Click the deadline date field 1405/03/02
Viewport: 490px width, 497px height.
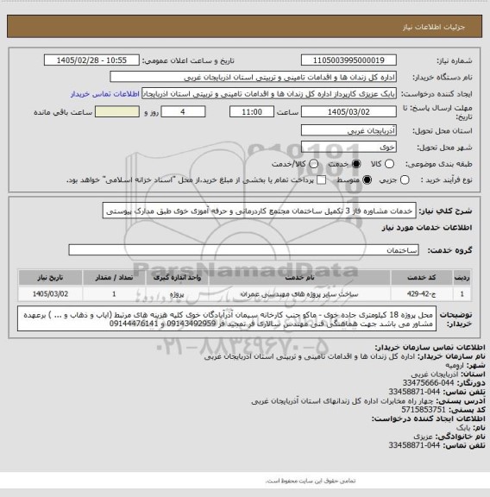click(x=349, y=112)
